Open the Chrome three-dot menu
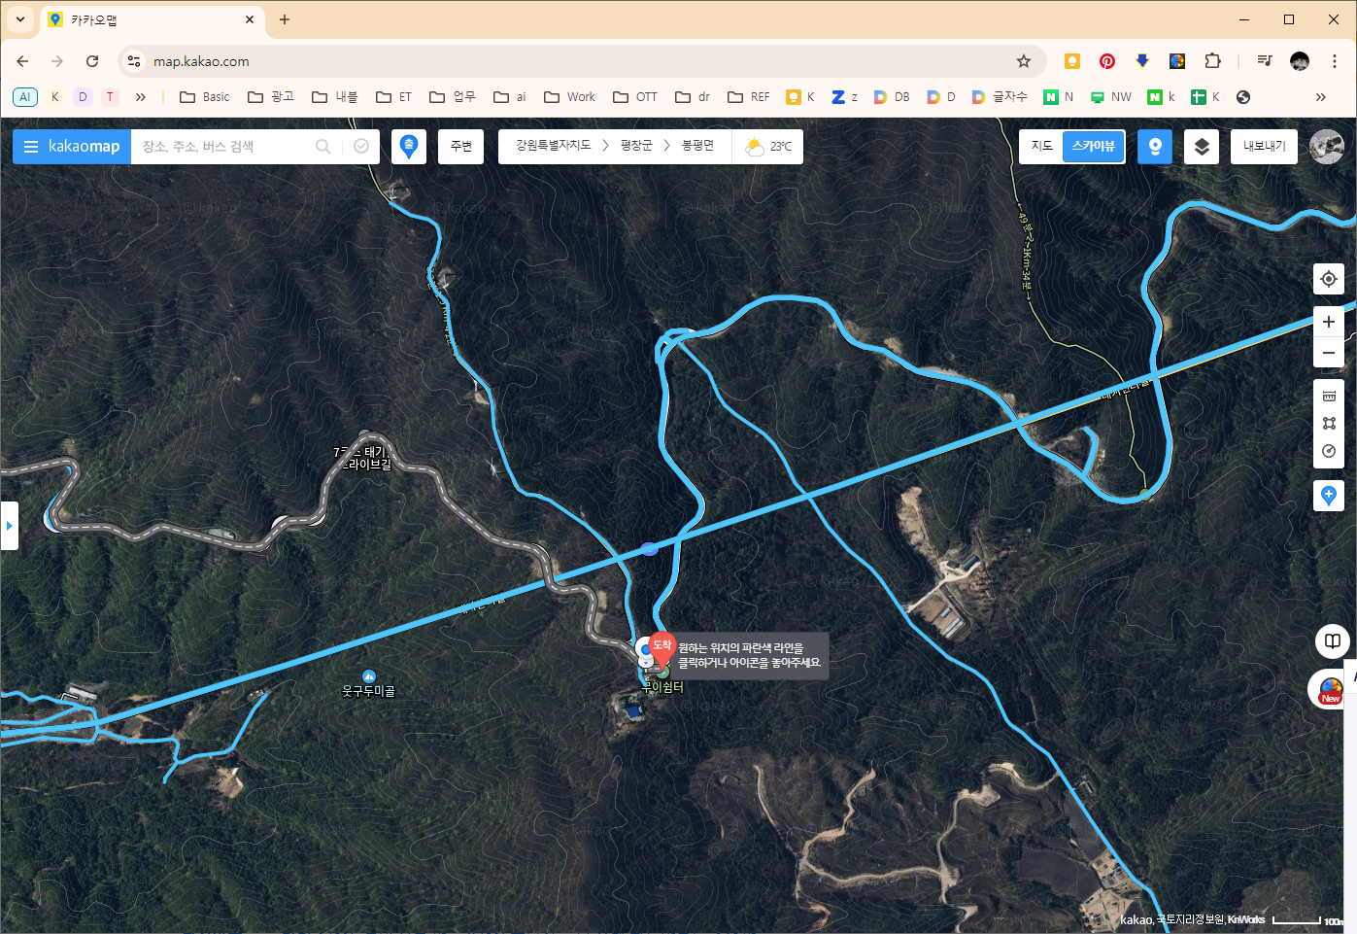The image size is (1357, 934). (x=1336, y=61)
